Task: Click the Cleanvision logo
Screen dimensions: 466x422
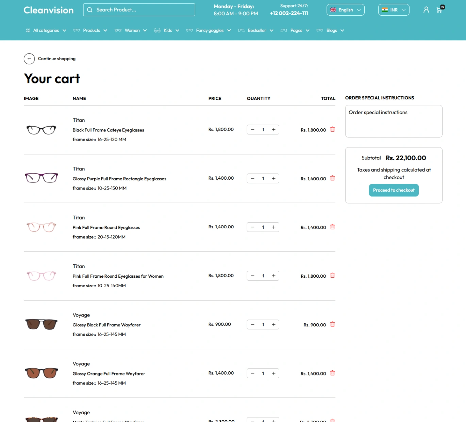Action: coord(49,10)
